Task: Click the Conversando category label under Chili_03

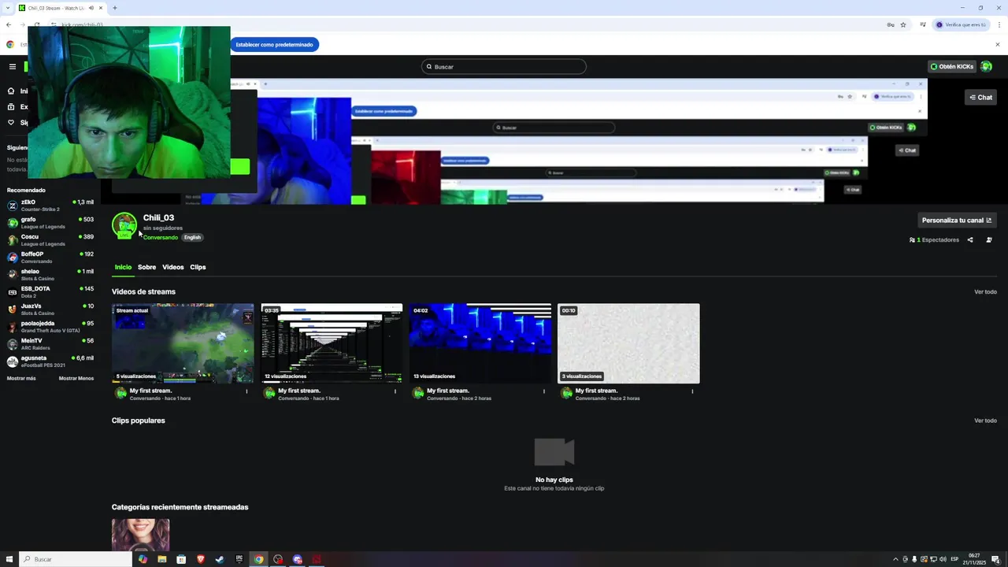Action: pos(161,237)
